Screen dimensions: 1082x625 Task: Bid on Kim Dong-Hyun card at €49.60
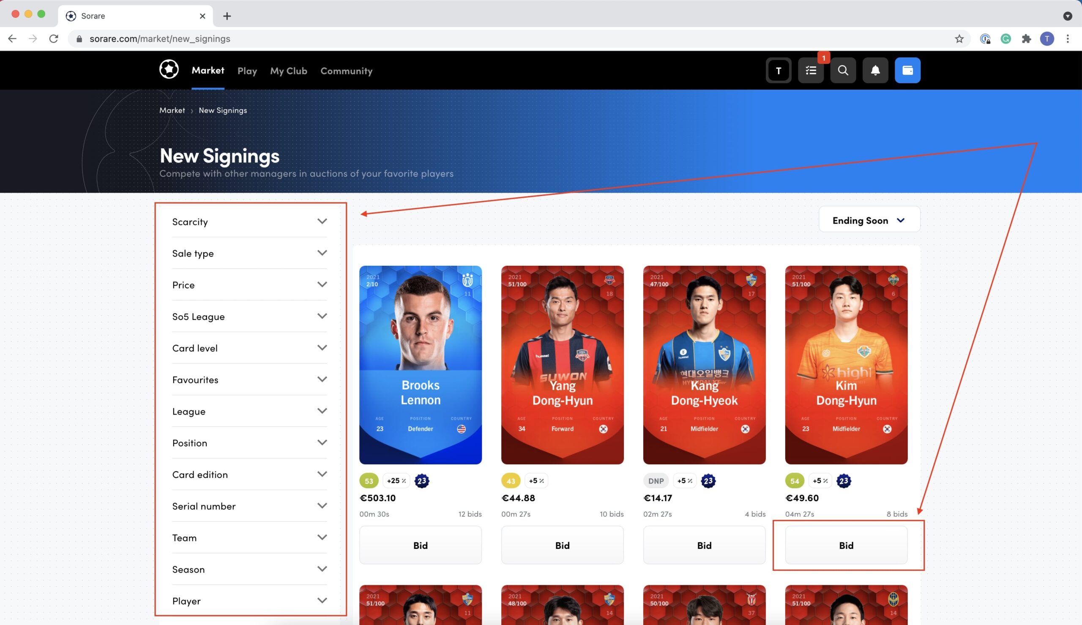846,545
